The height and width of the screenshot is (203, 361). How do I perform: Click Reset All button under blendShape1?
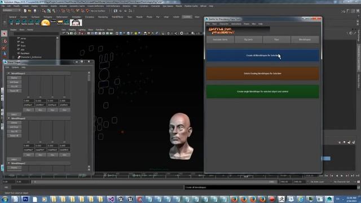(14, 91)
